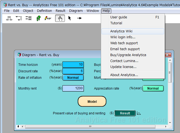Click the 'Monthly rent' label
Screen dimensions: 180x133
click(28, 88)
